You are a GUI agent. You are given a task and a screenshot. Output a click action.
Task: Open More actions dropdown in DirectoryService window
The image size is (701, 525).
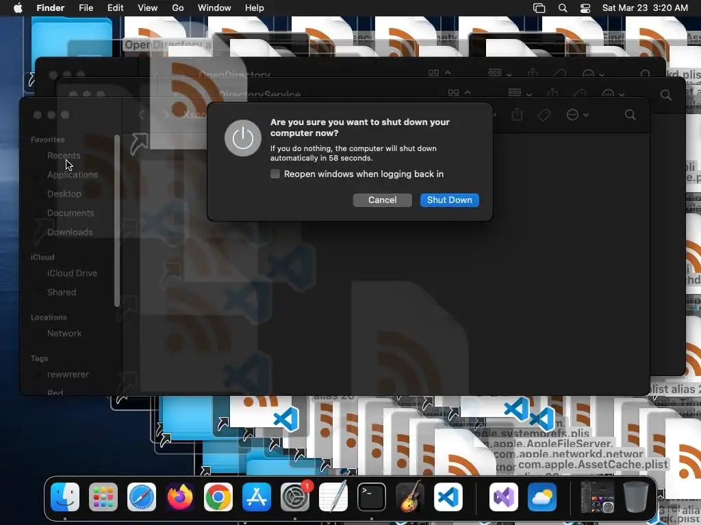[613, 93]
